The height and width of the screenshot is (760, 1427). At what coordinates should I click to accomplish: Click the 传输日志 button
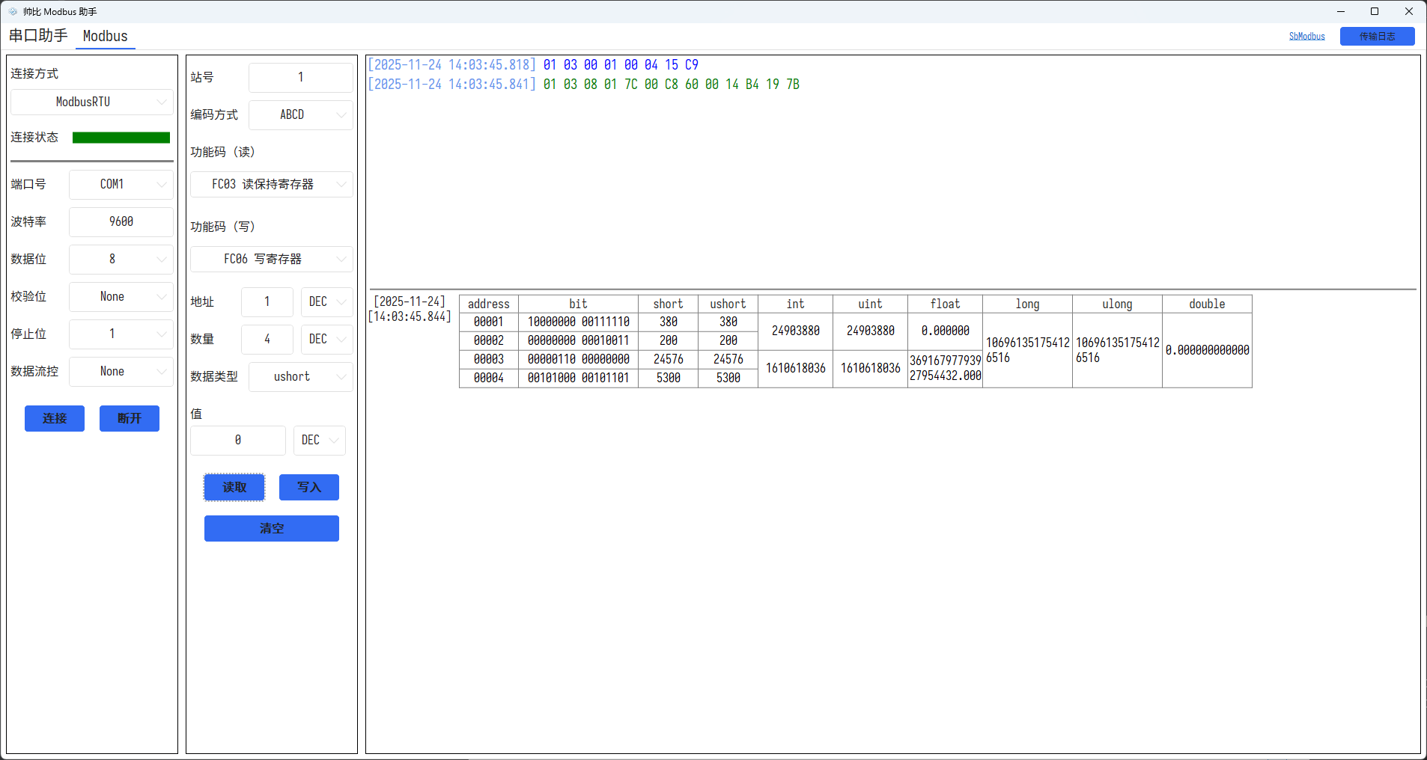pos(1377,36)
